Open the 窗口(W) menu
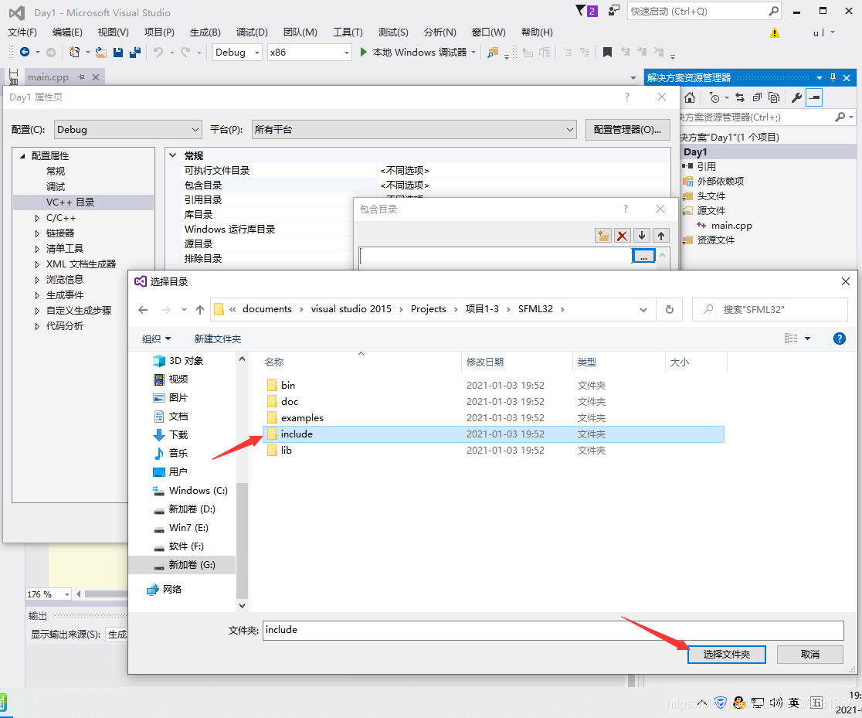Screen dimensions: 862x718 (x=489, y=32)
